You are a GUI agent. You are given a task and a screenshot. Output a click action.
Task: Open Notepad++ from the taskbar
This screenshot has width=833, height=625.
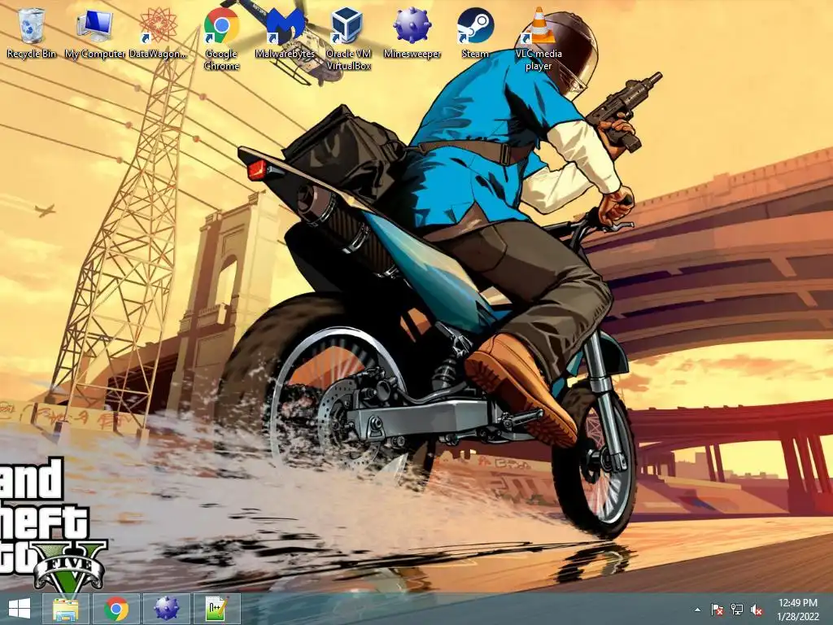pyautogui.click(x=216, y=609)
